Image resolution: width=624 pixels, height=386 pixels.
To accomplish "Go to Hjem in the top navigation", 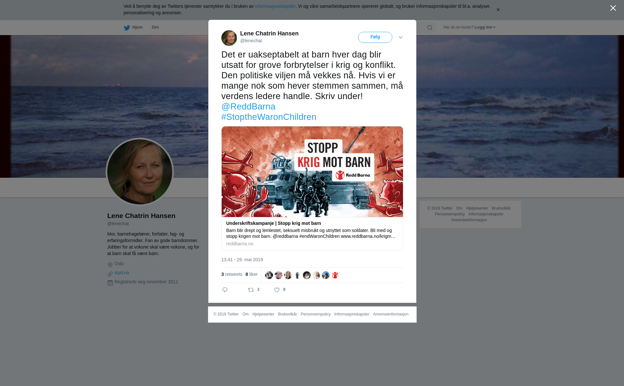I will (x=137, y=27).
